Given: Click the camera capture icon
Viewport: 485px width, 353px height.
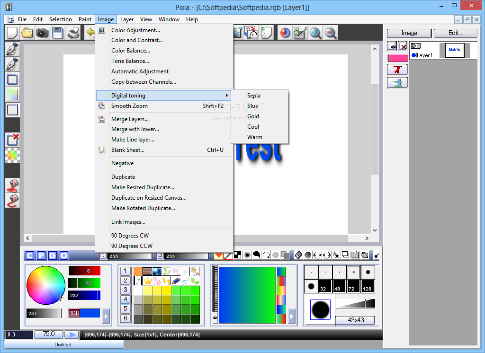Looking at the screenshot, I should click(42, 33).
